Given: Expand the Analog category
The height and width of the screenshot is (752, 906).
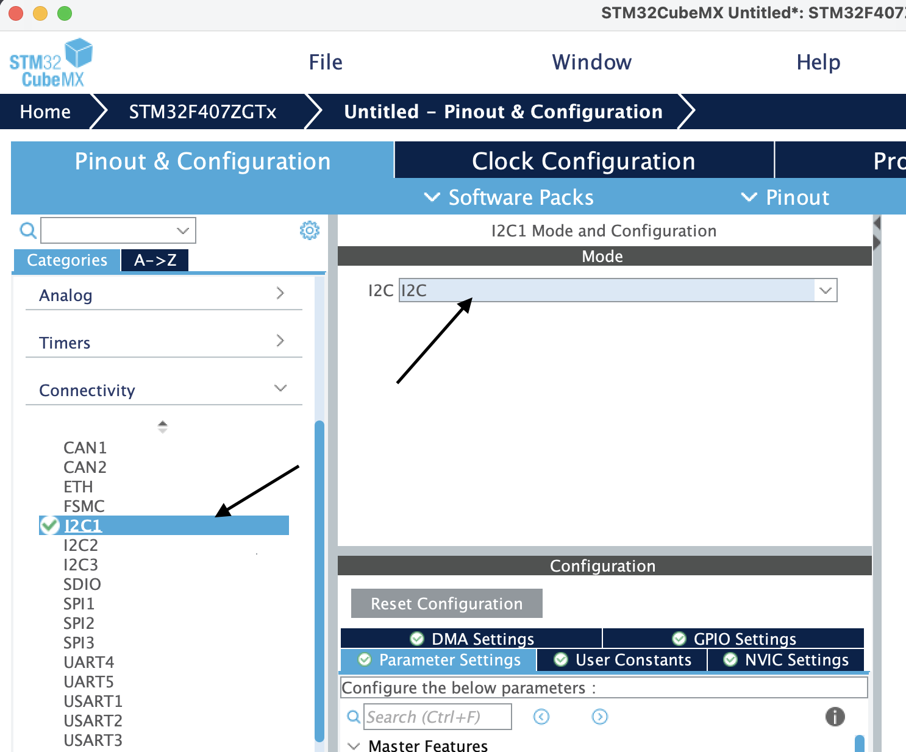Looking at the screenshot, I should tap(280, 294).
